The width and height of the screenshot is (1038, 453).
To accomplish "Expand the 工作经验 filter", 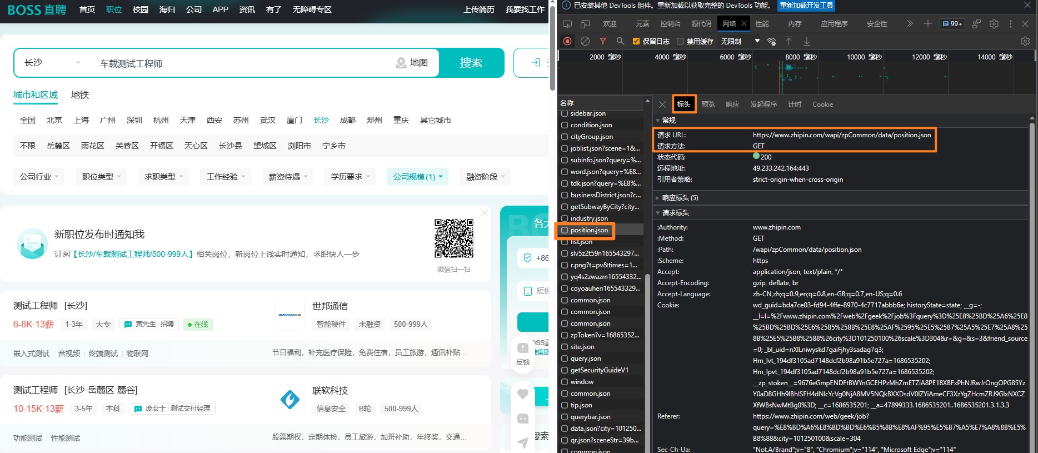I will click(226, 177).
